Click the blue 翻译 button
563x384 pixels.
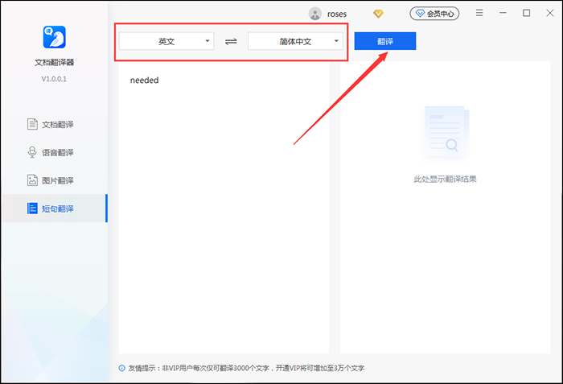click(x=385, y=41)
